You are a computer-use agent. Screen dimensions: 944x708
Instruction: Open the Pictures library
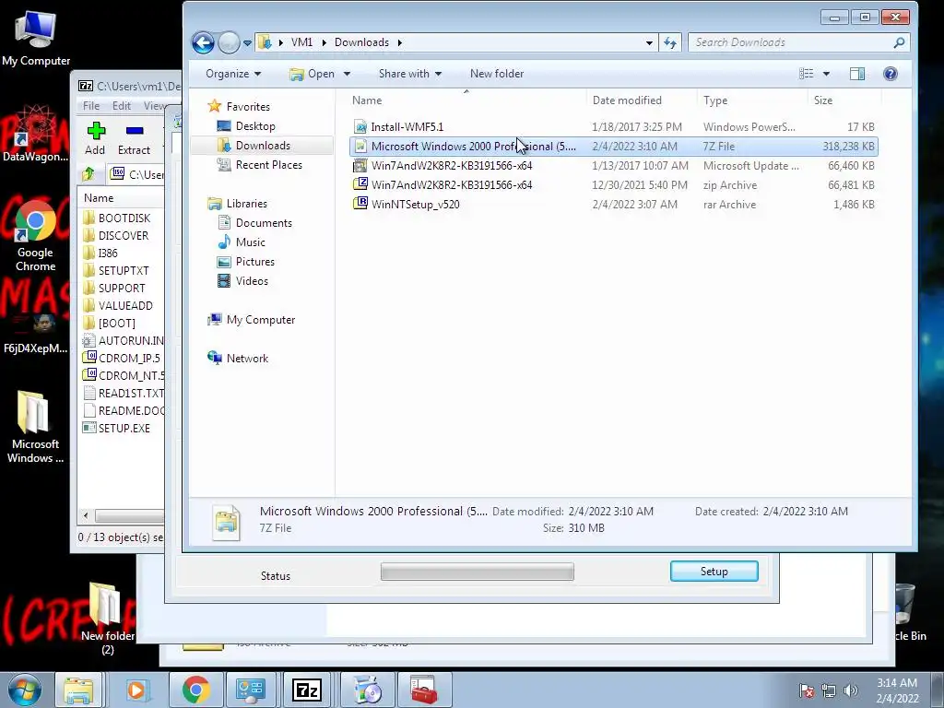coord(245,261)
